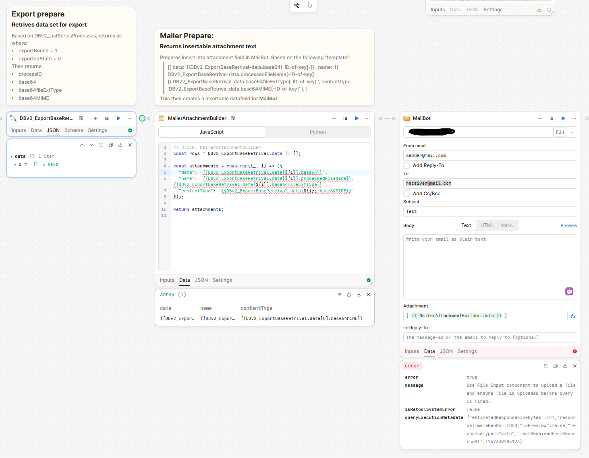Viewport: 589px width, 458px height.
Task: Click into the Subject input field
Action: (490, 212)
